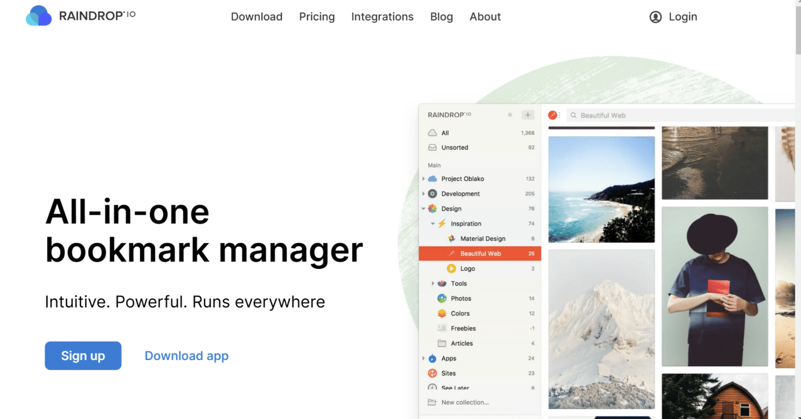Click the wand icon on Beautiful Web row
Screen dimensions: 801x419
[x=451, y=254]
